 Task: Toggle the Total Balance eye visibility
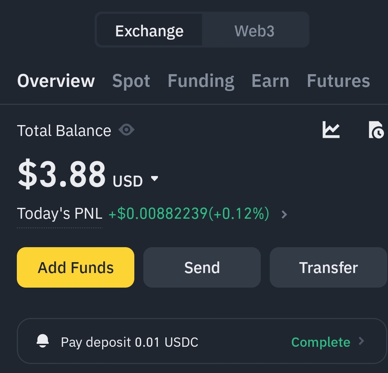126,130
